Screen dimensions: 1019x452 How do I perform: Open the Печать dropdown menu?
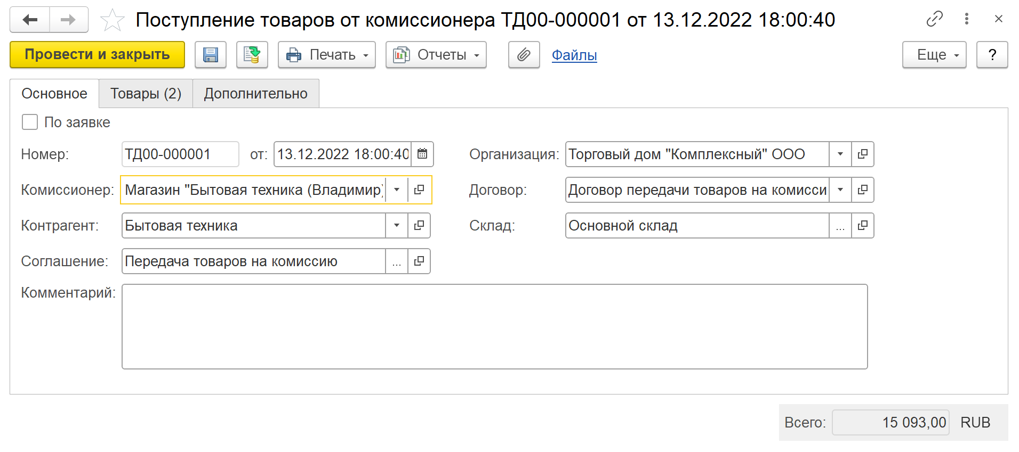pyautogui.click(x=326, y=55)
